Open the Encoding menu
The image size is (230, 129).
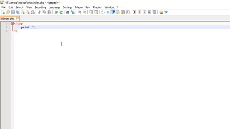pyautogui.click(x=40, y=7)
